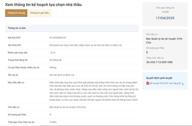Viewport: 192px width, 126px height.
Task: Click the total investment amount 30.430.713.000 VND
Action: (x=159, y=62)
